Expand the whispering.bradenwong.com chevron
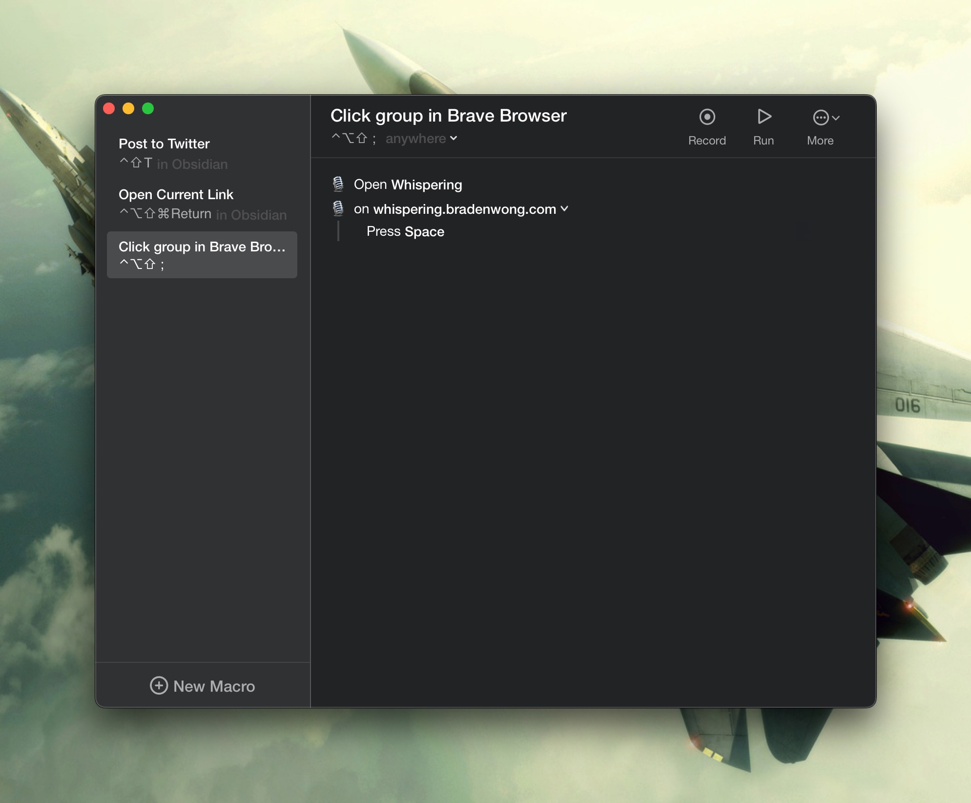971x803 pixels. (565, 209)
